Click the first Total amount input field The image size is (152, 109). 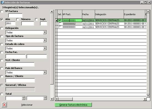click(x=14, y=98)
